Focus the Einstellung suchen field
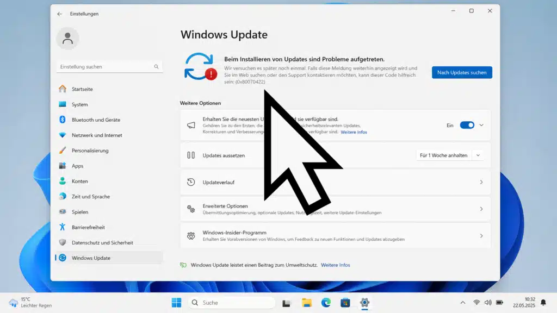The height and width of the screenshot is (313, 557). point(109,67)
